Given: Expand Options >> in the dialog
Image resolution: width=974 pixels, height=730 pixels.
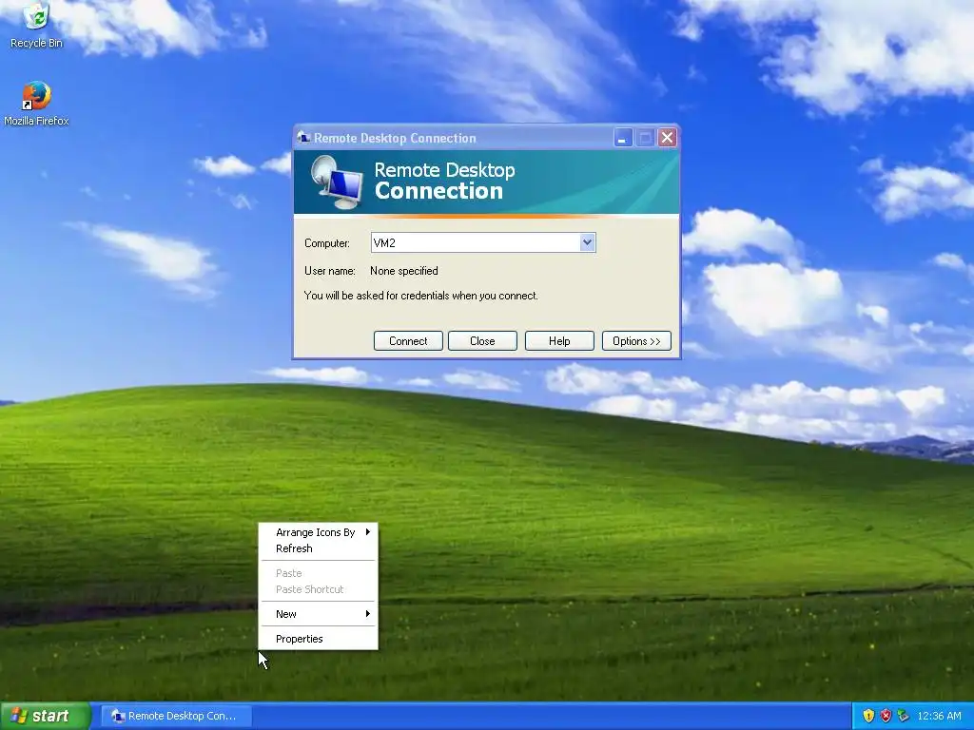Looking at the screenshot, I should tap(636, 341).
